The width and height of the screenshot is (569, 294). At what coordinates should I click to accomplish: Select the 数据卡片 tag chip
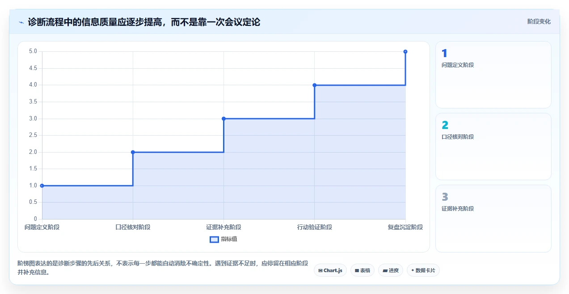pos(423,270)
